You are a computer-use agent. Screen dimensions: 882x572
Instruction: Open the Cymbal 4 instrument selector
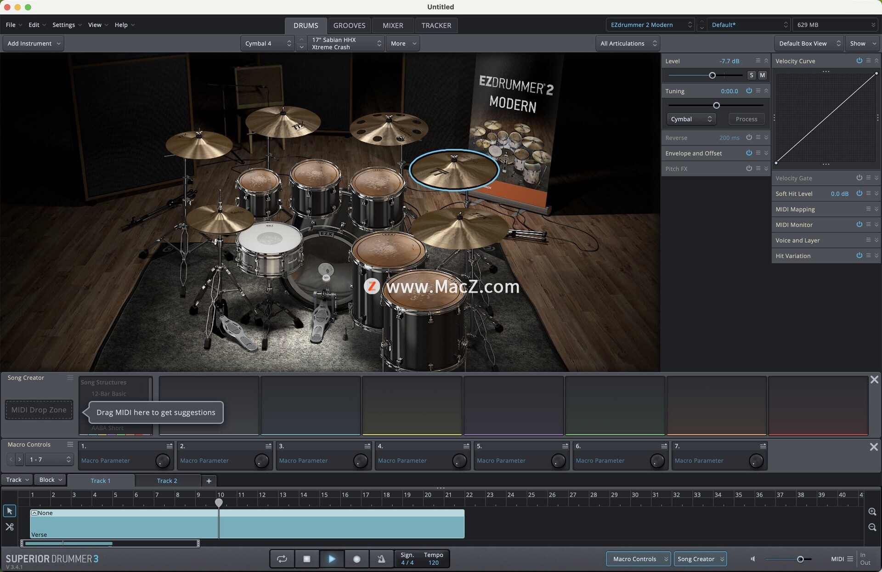[267, 43]
